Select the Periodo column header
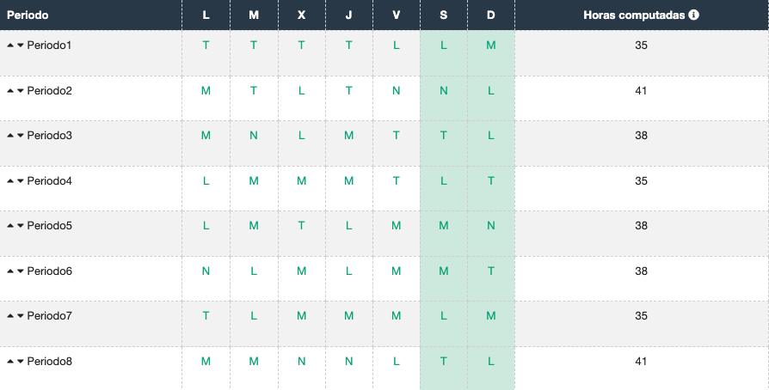769x390 pixels. [x=28, y=15]
